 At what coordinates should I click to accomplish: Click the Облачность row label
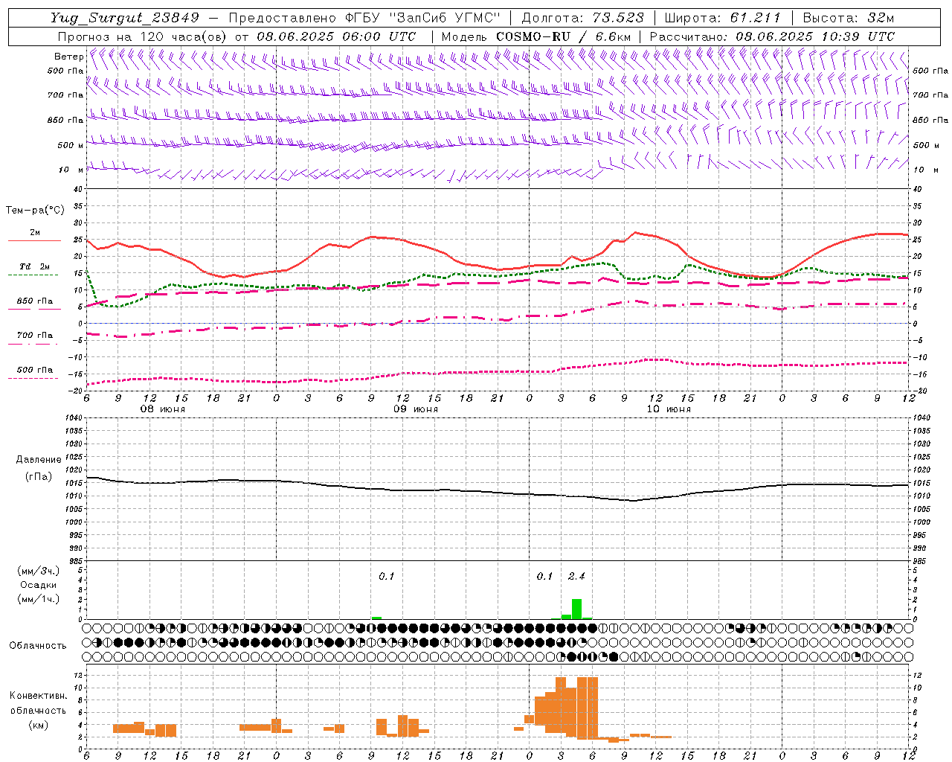coord(38,645)
